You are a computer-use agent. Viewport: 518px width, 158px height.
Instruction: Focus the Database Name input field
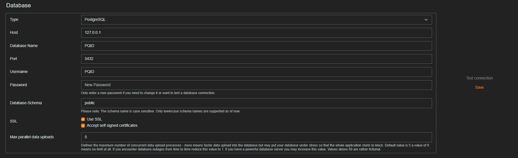click(x=256, y=46)
